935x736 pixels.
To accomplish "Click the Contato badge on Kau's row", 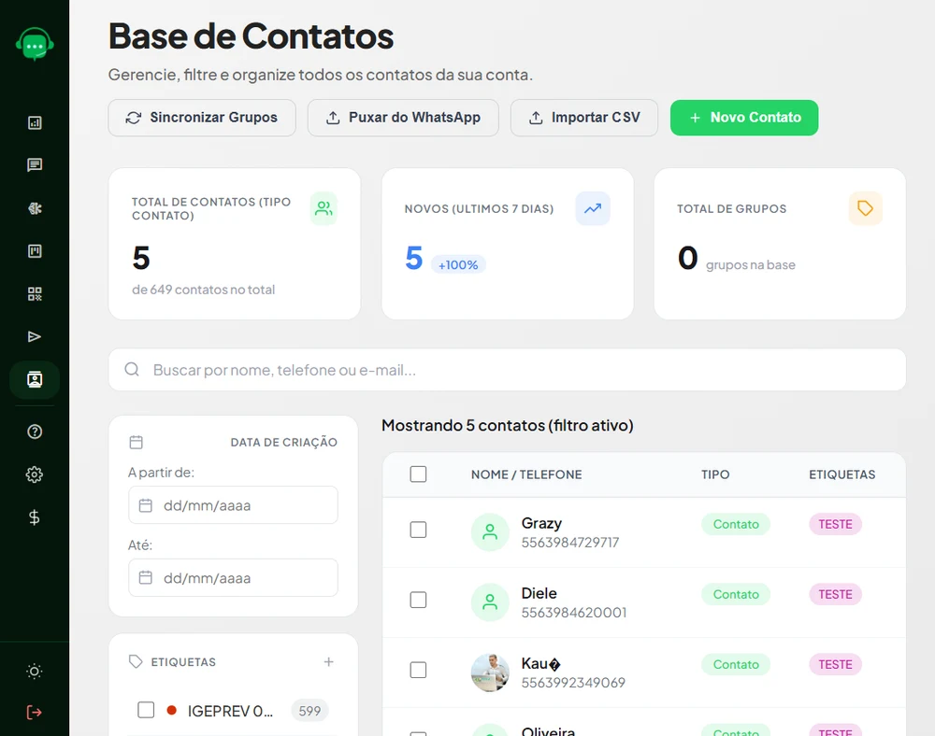I will [736, 664].
